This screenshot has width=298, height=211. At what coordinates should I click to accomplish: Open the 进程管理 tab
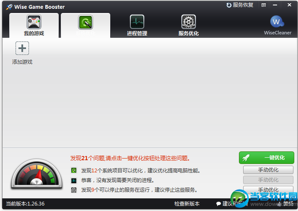tap(137, 25)
